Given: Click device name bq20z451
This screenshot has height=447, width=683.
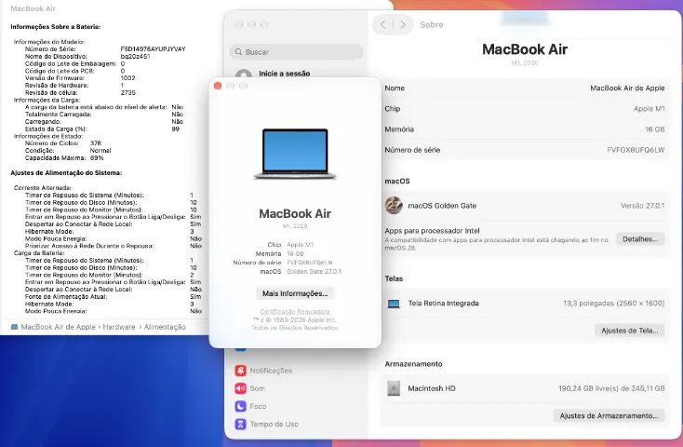Looking at the screenshot, I should 136,56.
